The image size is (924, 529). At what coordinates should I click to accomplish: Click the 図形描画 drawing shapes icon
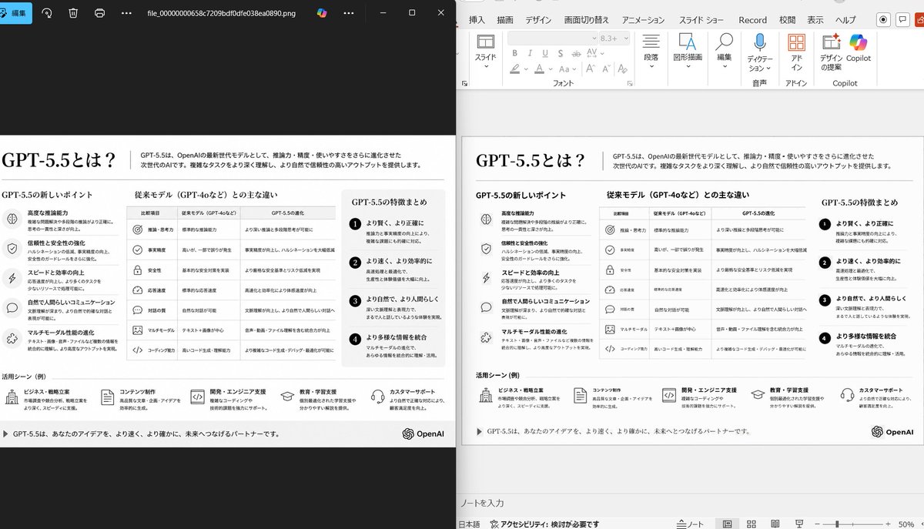tap(687, 44)
